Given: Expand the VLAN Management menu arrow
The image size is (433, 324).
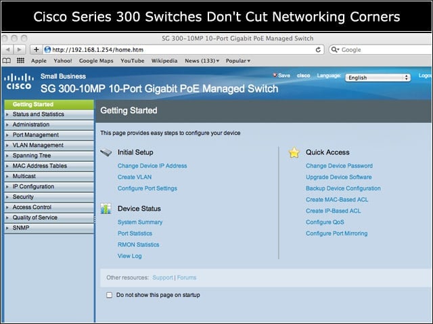Looking at the screenshot, I should (7, 145).
